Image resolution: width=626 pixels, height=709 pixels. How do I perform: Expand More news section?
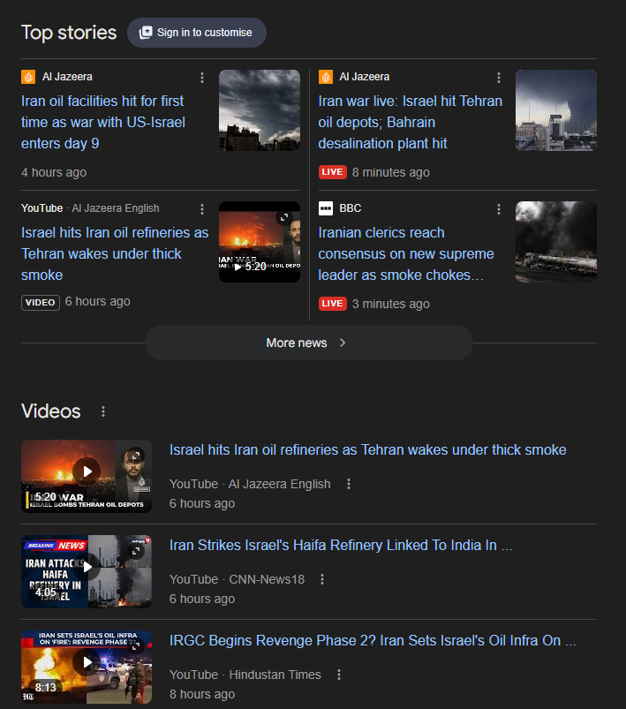click(308, 343)
